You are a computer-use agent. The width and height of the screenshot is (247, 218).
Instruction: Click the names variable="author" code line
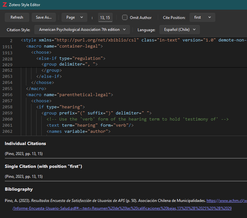point(79,131)
